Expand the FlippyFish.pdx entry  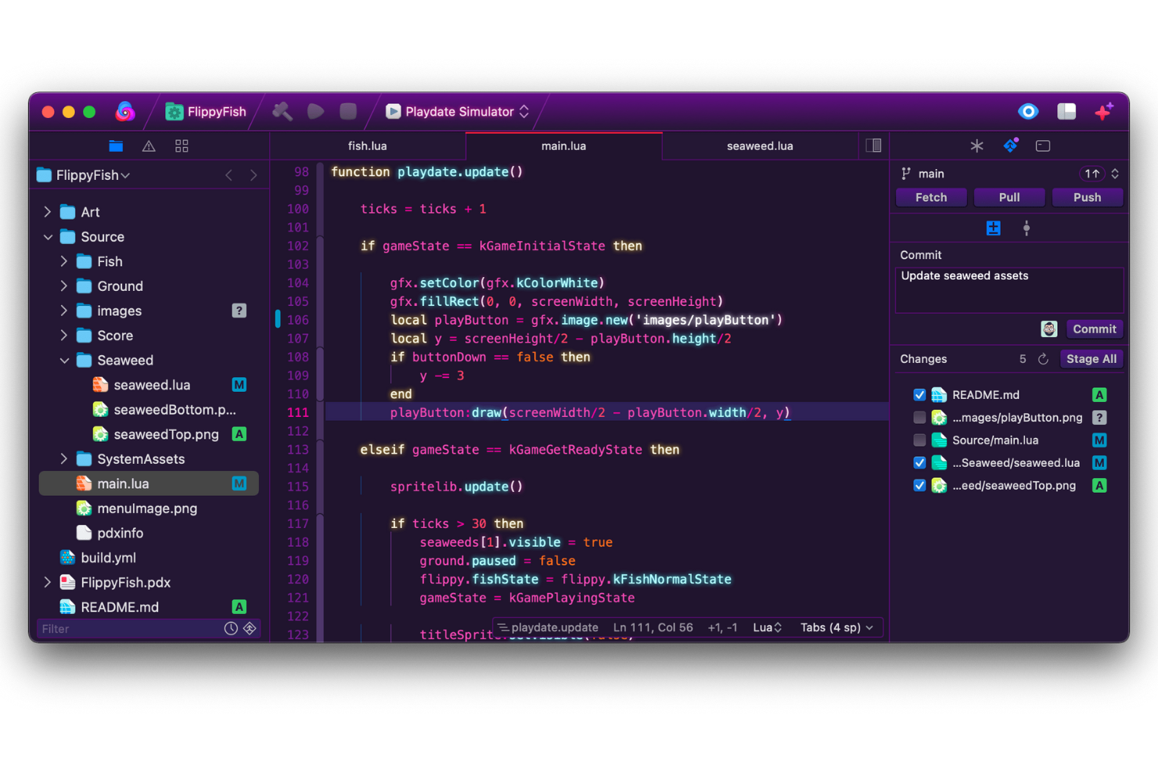48,582
